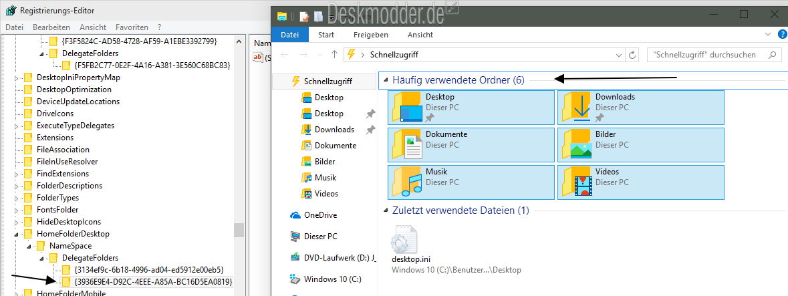Collapse the Häufig verwendete Ordner group

386,80
